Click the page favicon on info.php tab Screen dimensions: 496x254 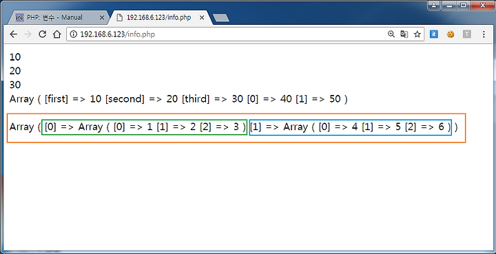[x=119, y=18]
